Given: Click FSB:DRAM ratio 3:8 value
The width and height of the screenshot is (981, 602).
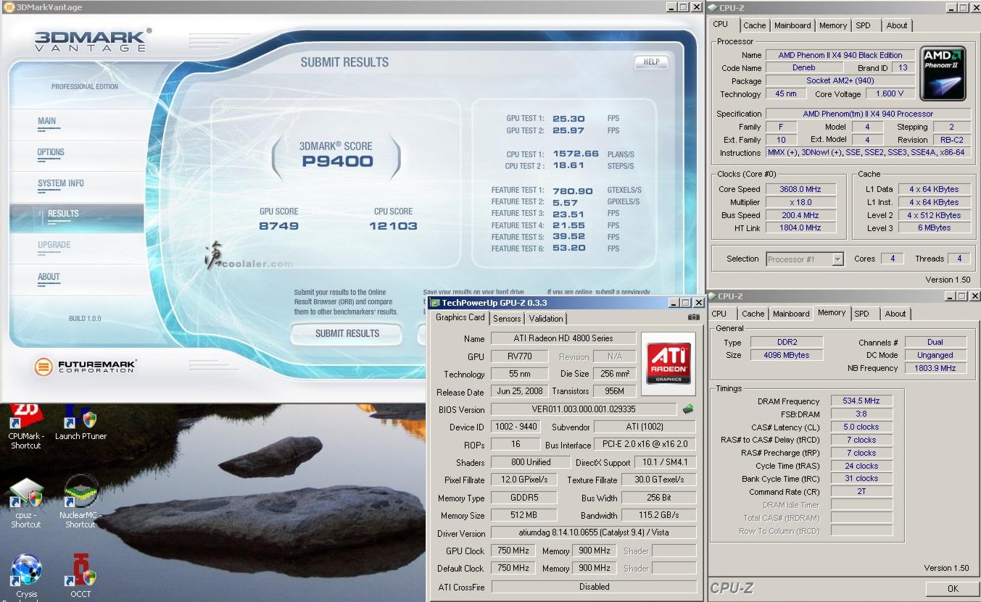Looking at the screenshot, I should point(861,414).
